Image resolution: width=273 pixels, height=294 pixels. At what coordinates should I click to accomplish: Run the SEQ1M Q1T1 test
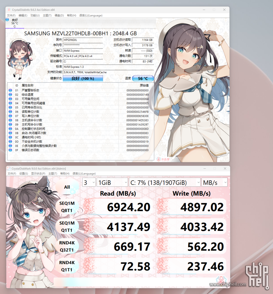(x=67, y=226)
